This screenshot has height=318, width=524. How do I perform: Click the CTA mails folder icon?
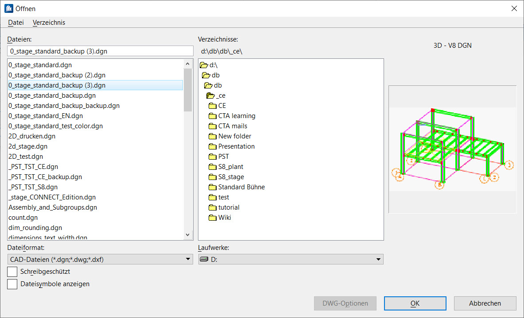(213, 126)
